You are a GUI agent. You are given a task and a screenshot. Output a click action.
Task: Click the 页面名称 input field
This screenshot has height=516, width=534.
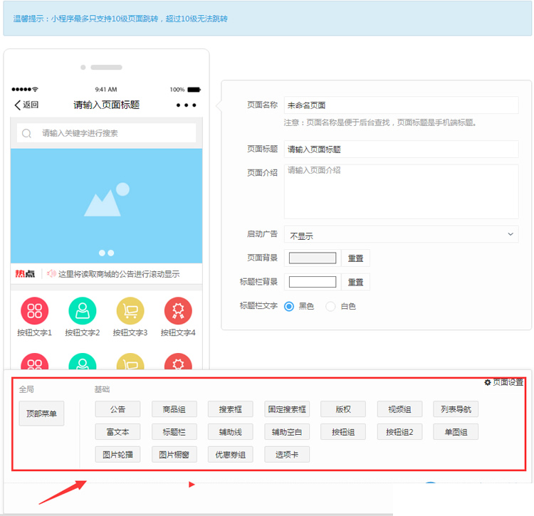[x=401, y=105]
